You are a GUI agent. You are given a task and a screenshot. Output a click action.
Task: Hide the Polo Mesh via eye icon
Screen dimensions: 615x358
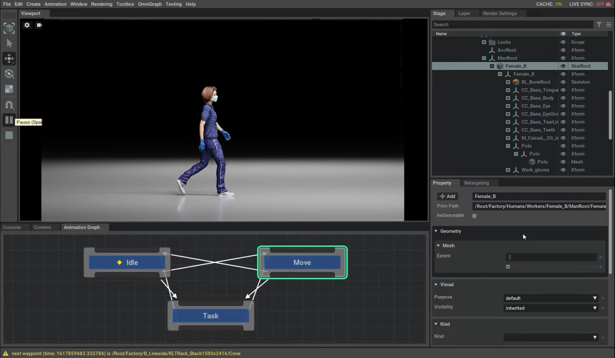[563, 162]
